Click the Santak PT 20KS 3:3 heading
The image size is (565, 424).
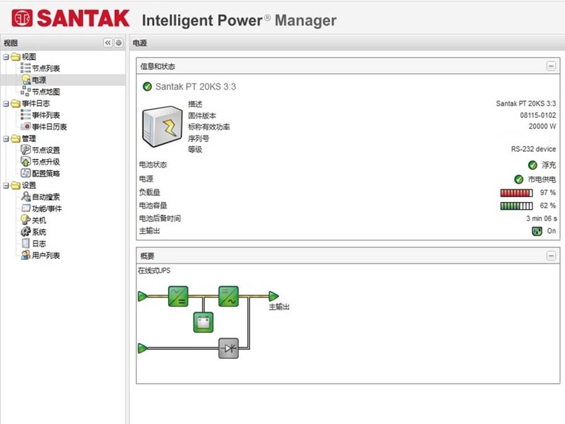pos(196,87)
